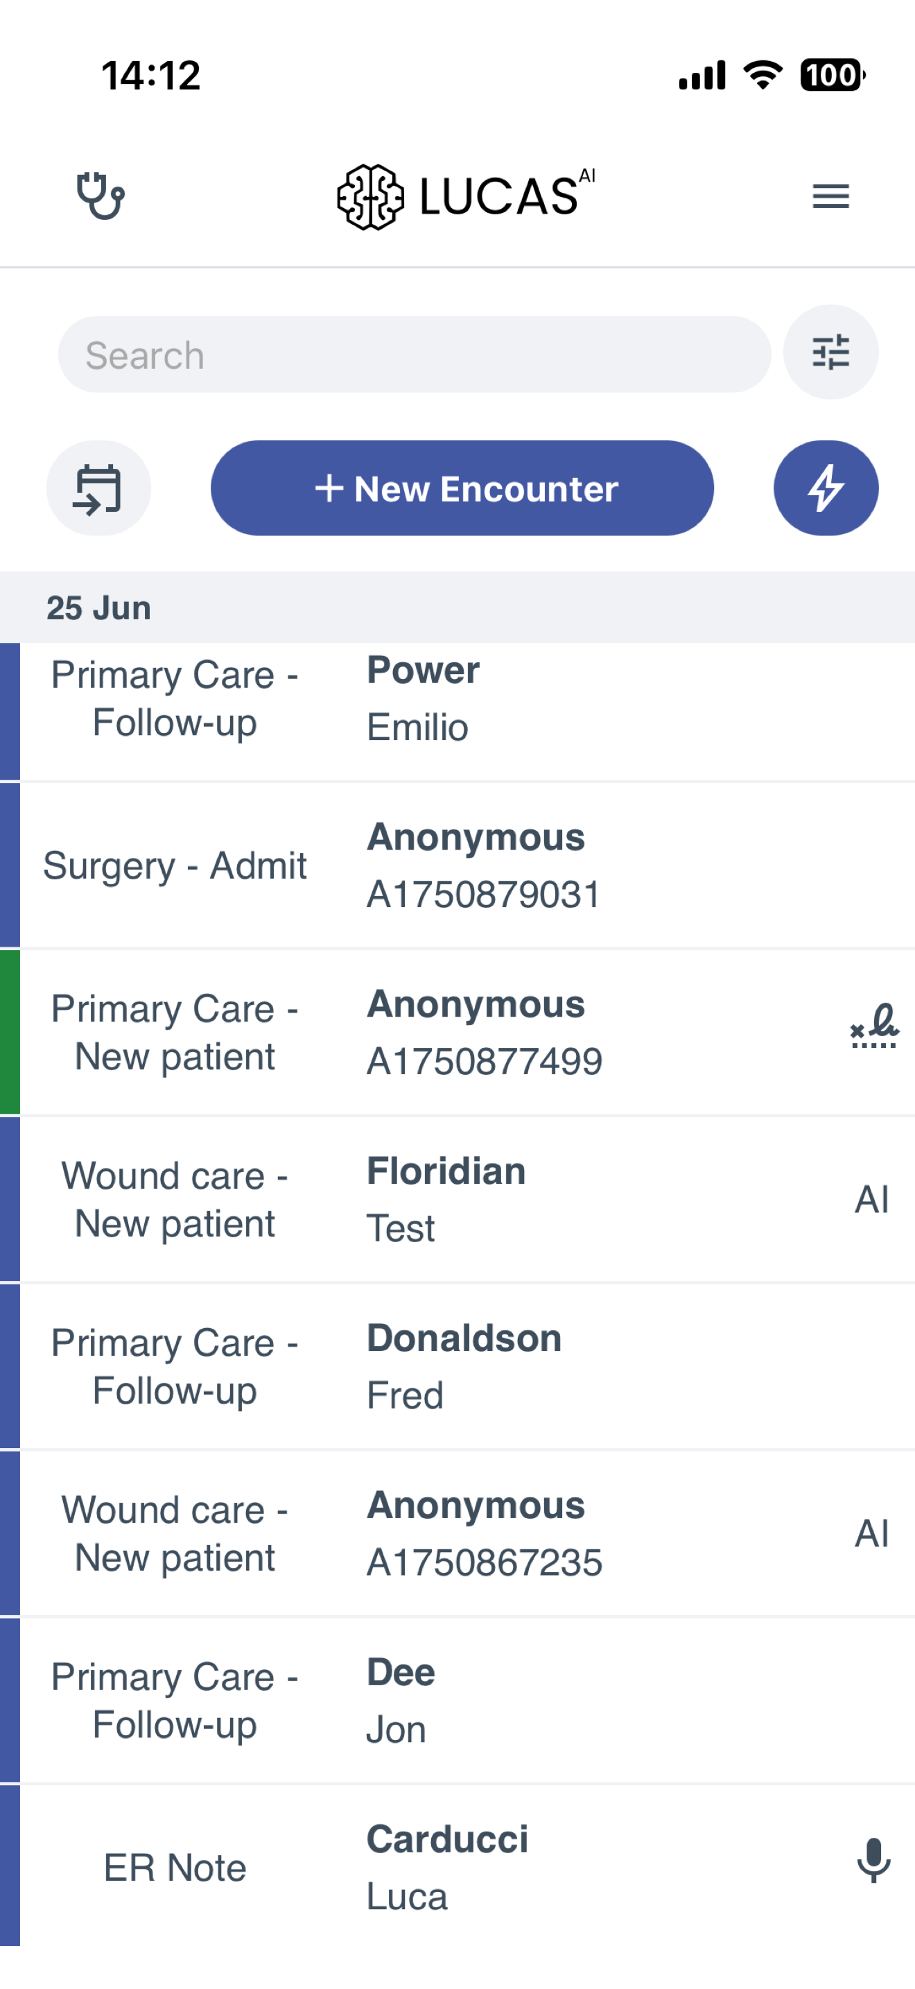Open Power Emilio follow-up encounter
This screenshot has width=915, height=1989.
[463, 700]
